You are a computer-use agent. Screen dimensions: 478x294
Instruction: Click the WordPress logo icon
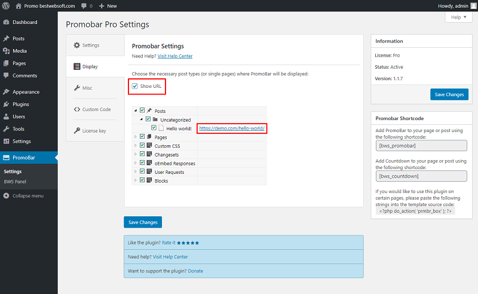coord(6,6)
